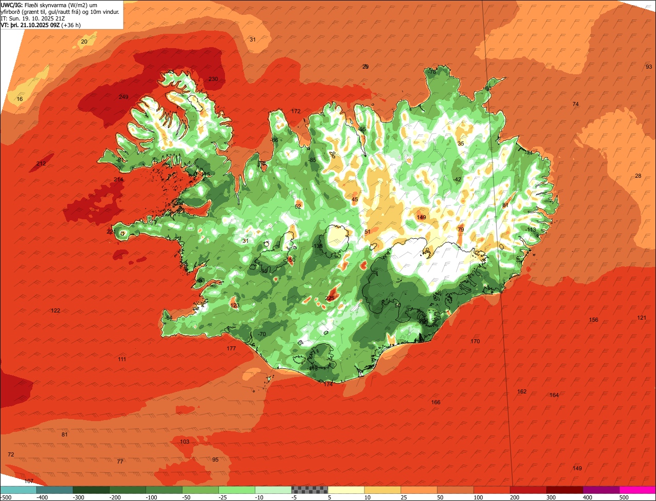Click the value -70 on the map
The image size is (656, 501).
pos(262,334)
